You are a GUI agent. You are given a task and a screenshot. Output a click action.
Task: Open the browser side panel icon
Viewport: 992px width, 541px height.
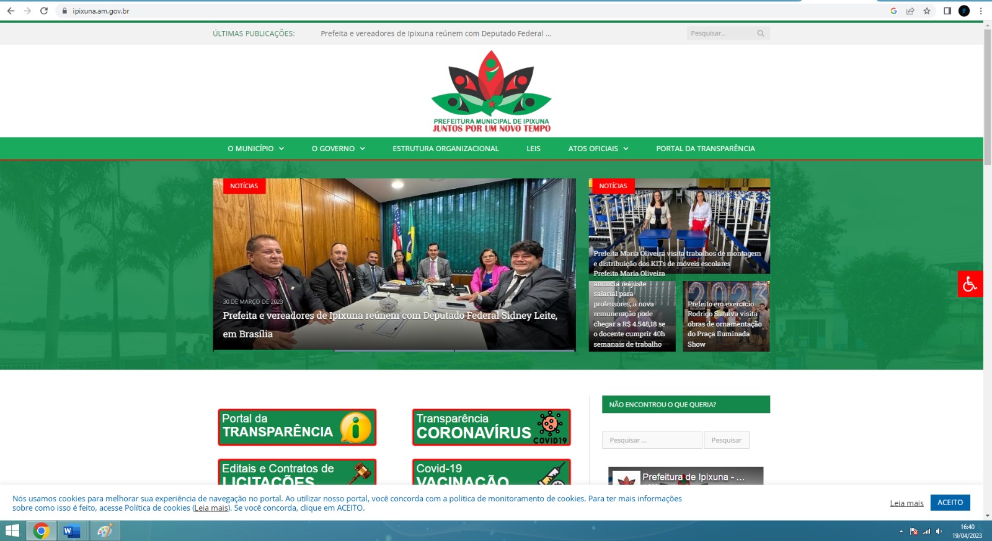[947, 11]
